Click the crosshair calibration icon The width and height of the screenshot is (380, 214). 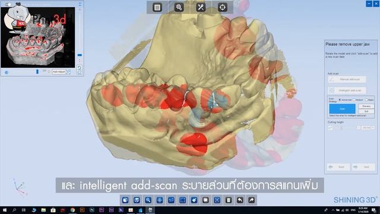[x=223, y=7]
